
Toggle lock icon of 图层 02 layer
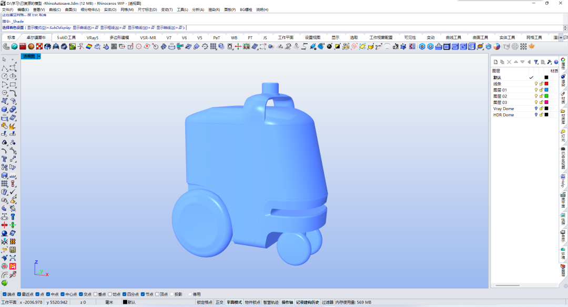[541, 96]
